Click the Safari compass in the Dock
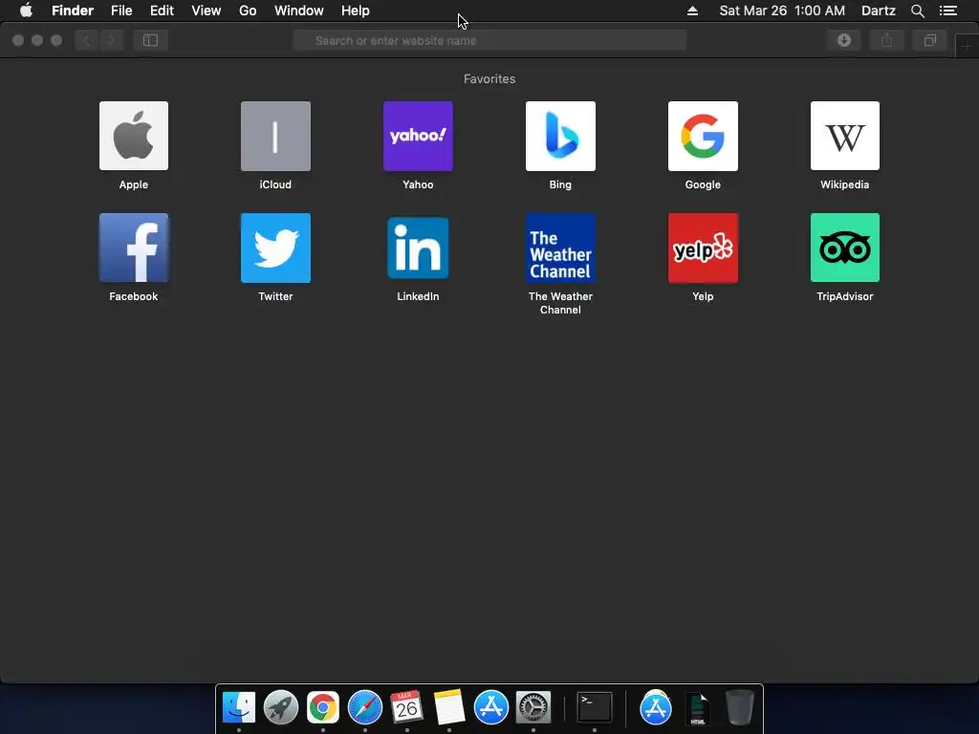 coord(364,708)
